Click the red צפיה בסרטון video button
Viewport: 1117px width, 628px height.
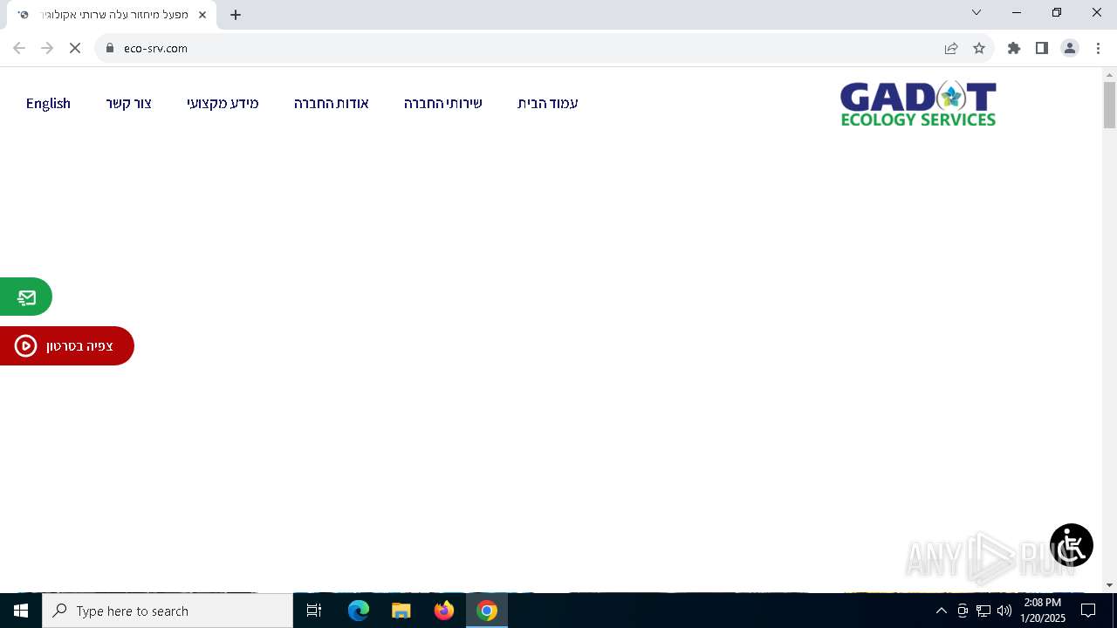click(66, 346)
